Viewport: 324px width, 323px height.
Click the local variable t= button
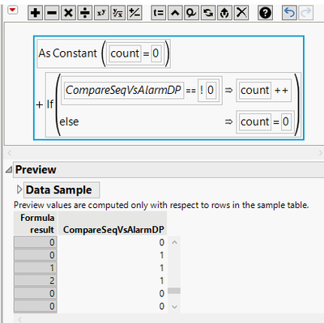tap(159, 13)
